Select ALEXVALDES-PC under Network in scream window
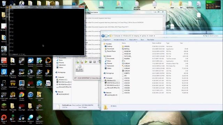The width and height of the screenshot is (223, 125). (x=112, y=95)
